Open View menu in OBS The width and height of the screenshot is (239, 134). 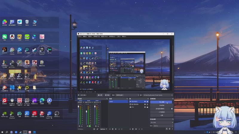coord(90,37)
